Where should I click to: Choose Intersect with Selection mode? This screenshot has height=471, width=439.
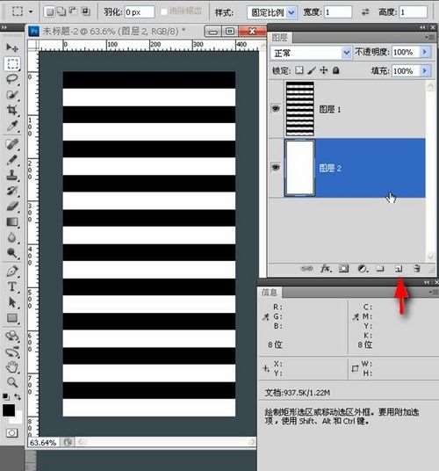pos(86,11)
